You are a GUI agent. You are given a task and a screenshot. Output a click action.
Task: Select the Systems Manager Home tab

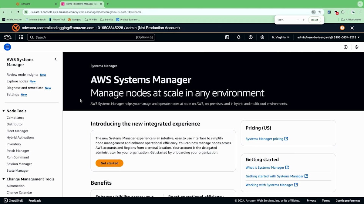coord(81,4)
